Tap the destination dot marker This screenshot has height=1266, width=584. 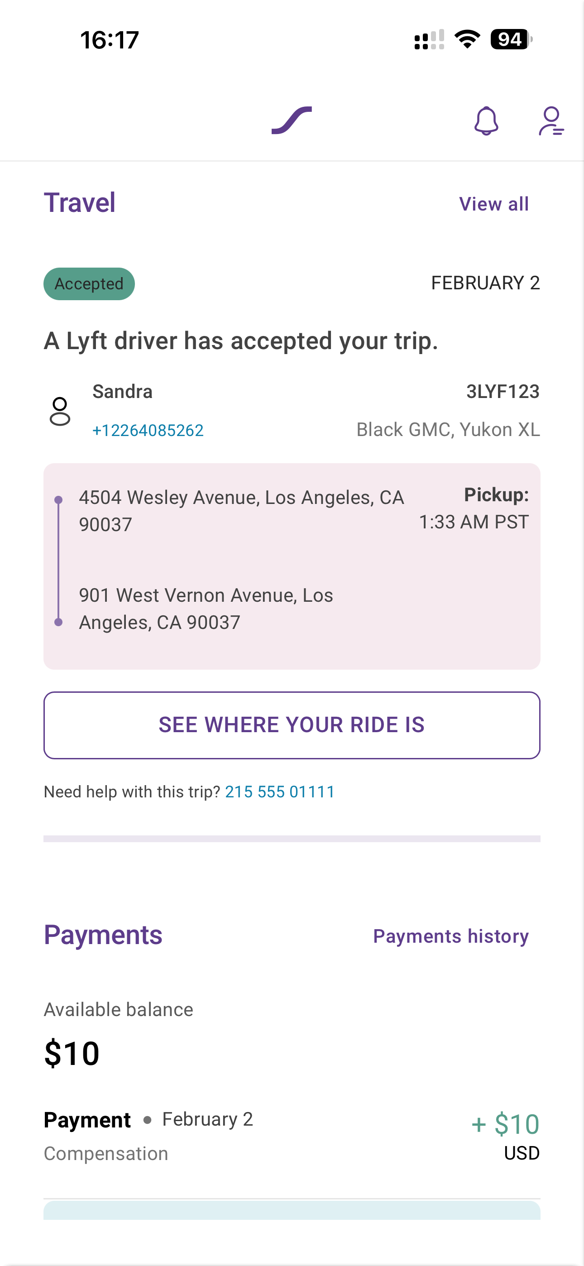point(58,622)
